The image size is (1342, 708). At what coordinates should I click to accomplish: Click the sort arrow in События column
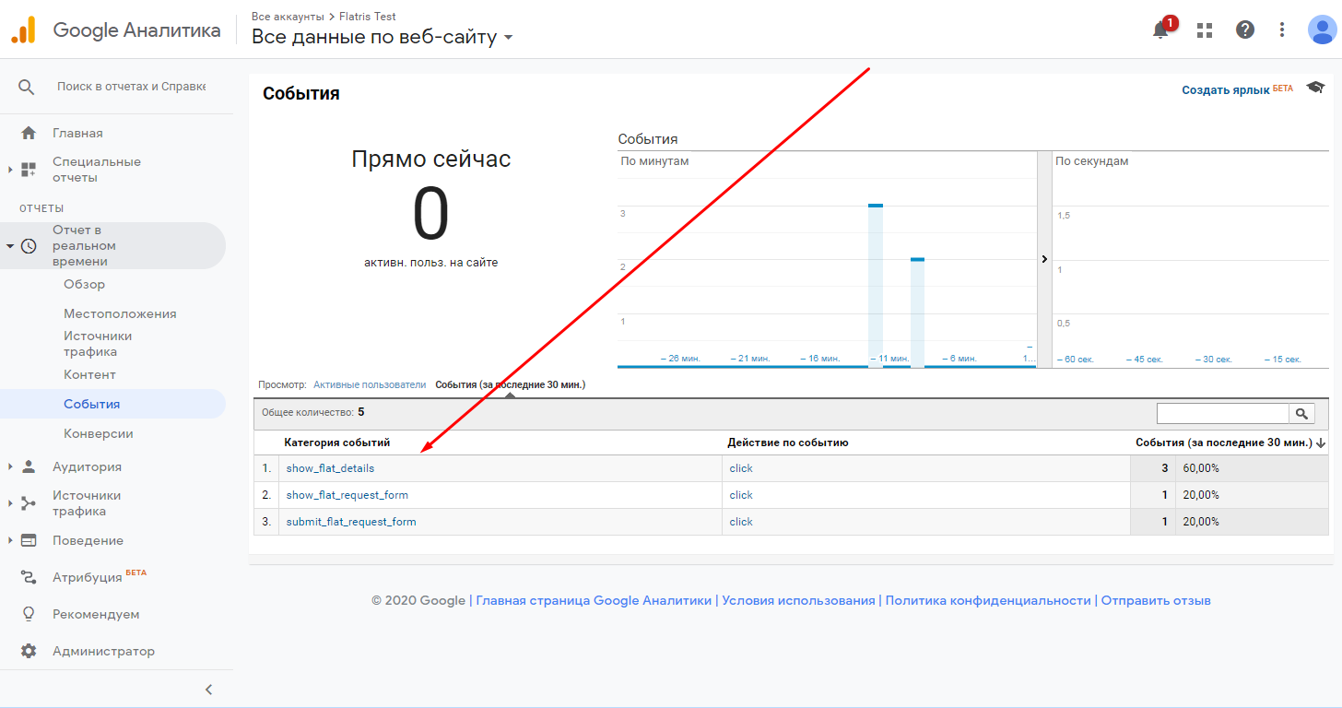pyautogui.click(x=1321, y=443)
